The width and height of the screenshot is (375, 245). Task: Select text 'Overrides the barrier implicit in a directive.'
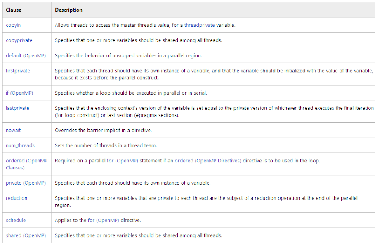pos(103,130)
